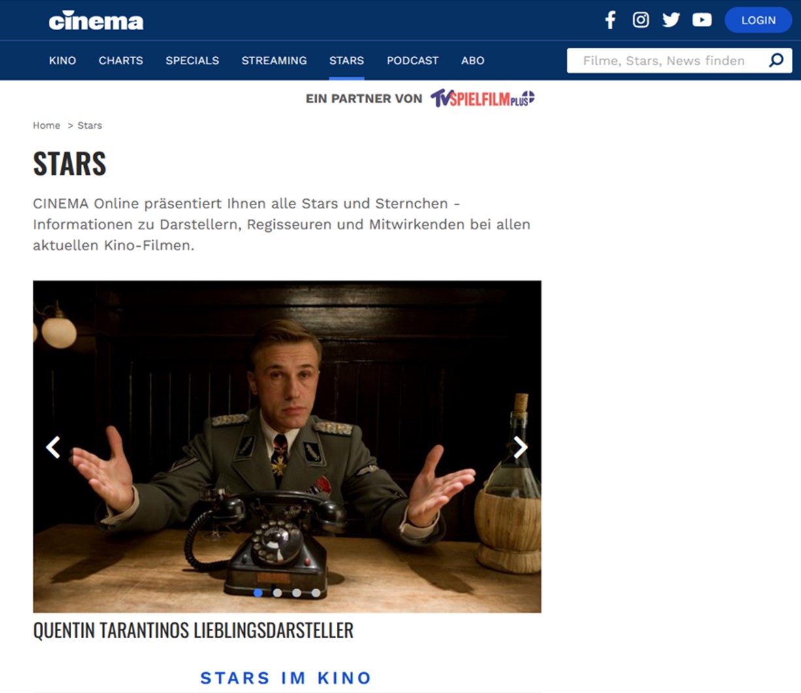Open the KINO menu item
This screenshot has height=693, width=801.
coord(63,61)
